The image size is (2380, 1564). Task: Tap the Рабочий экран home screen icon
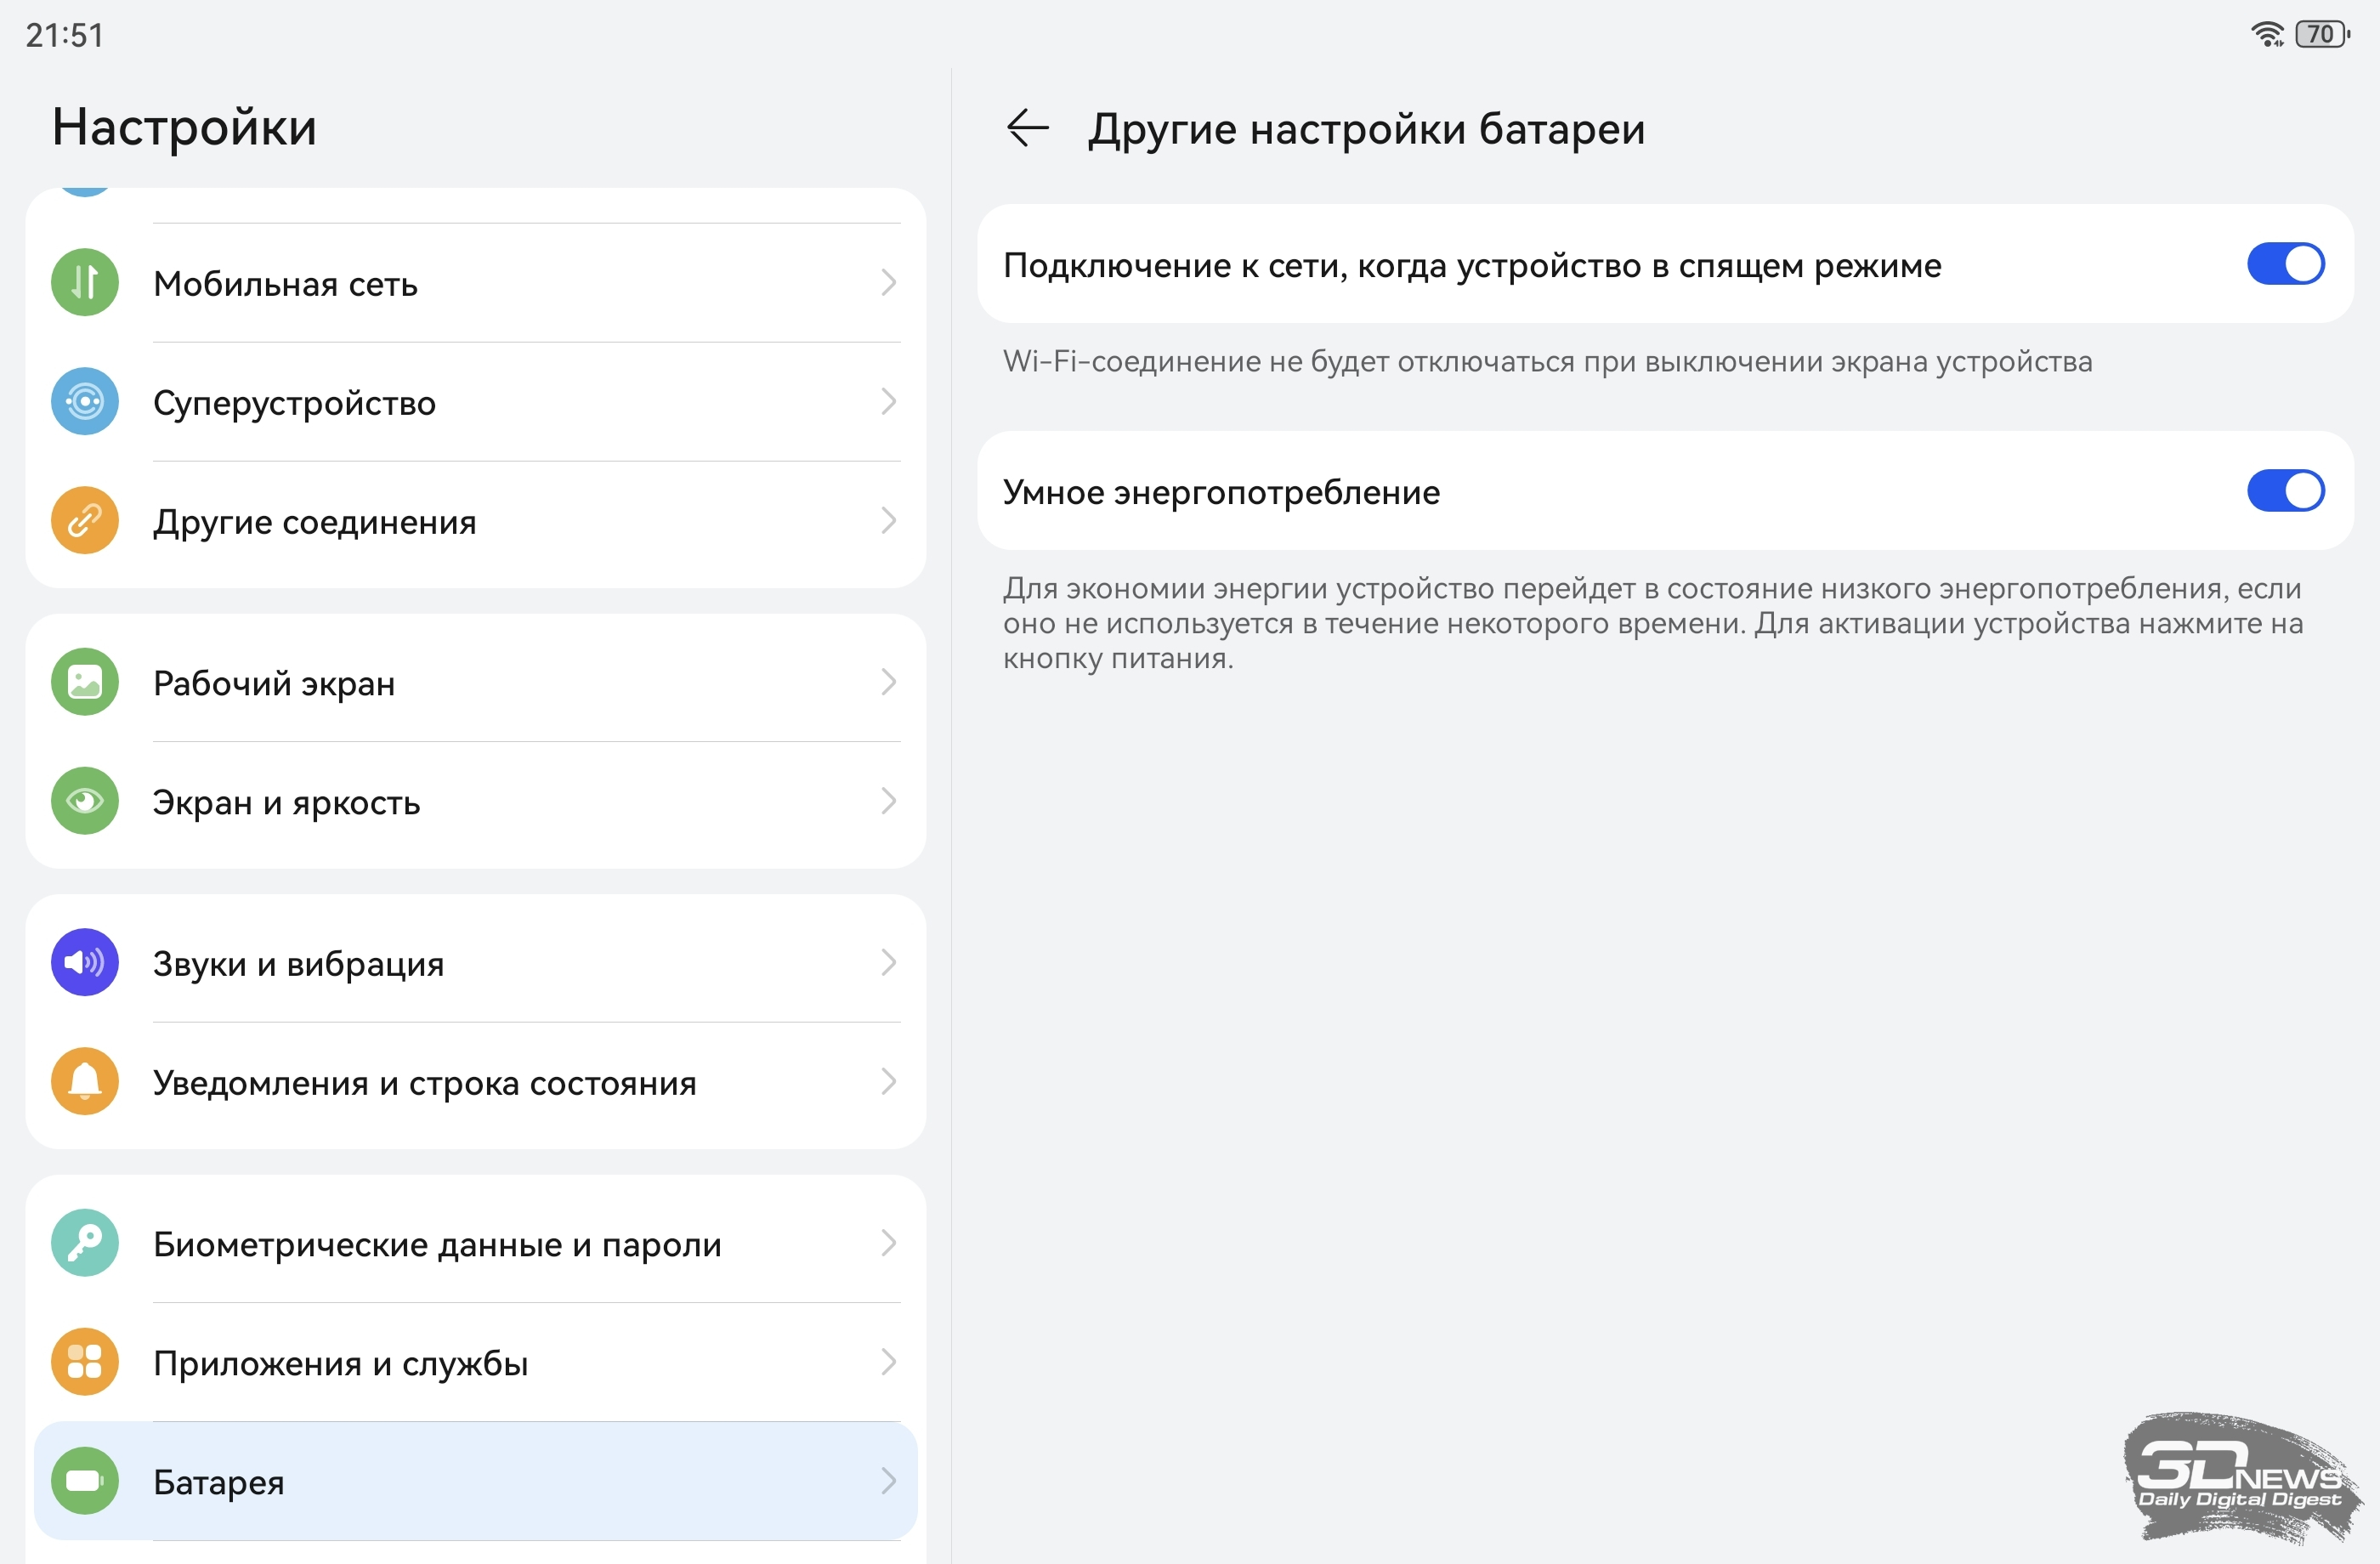(x=85, y=682)
